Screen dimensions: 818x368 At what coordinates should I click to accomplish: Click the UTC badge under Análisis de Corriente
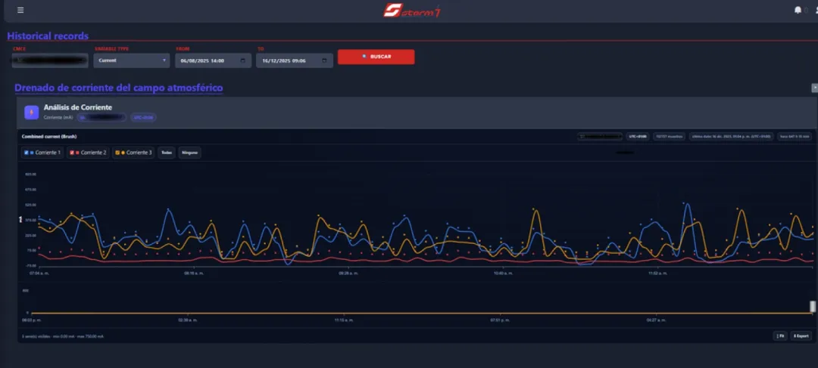point(143,118)
